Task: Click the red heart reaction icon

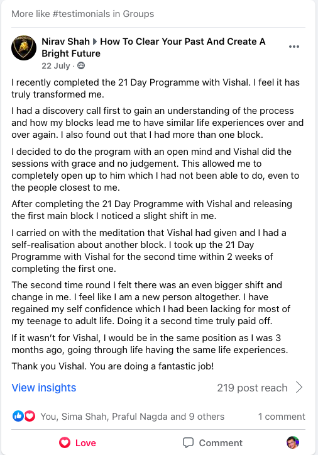Action: click(30, 416)
